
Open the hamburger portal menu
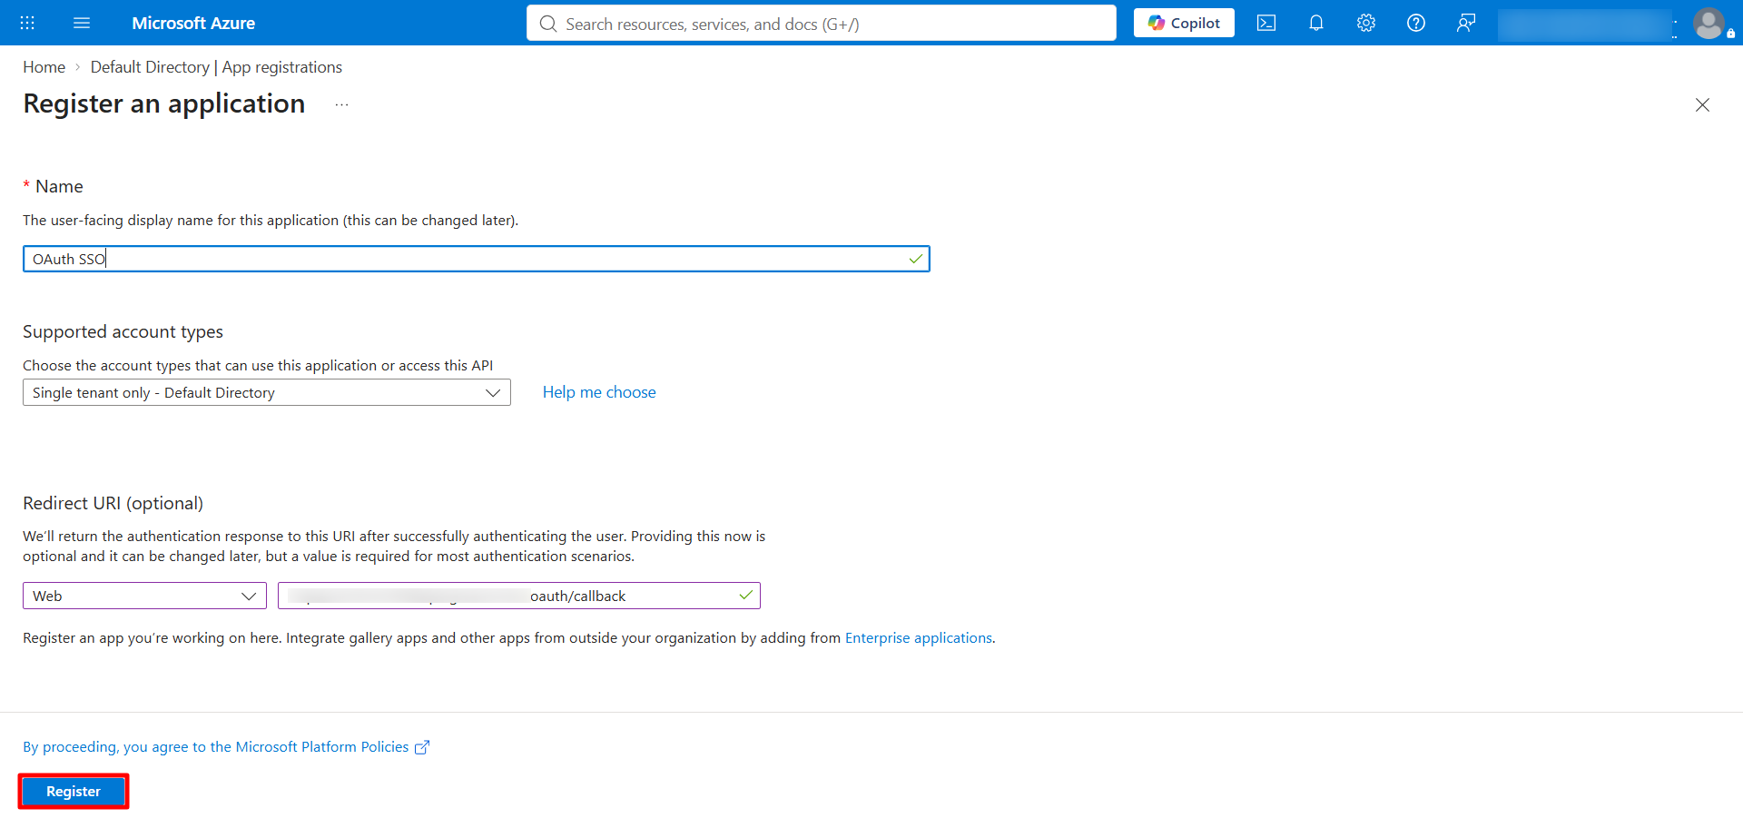click(82, 23)
